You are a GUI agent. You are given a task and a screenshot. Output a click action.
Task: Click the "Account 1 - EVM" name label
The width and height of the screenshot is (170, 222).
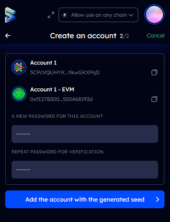point(52,89)
